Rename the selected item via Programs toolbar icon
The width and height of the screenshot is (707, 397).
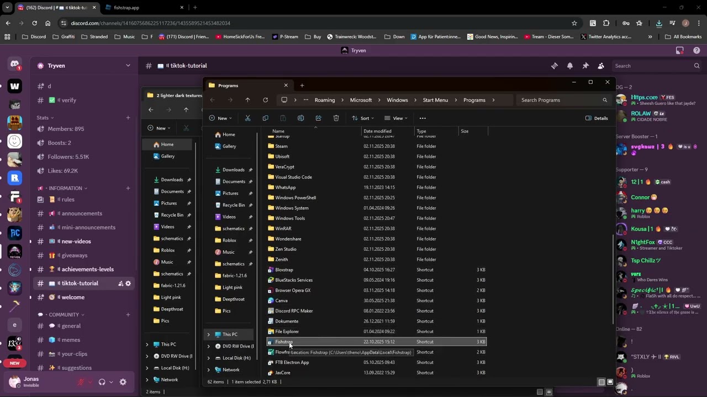(300, 118)
